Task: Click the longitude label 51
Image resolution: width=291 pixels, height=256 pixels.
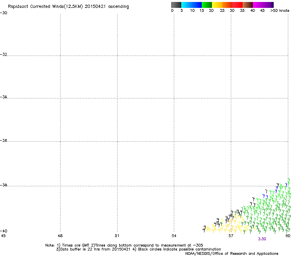Action: pos(117,236)
